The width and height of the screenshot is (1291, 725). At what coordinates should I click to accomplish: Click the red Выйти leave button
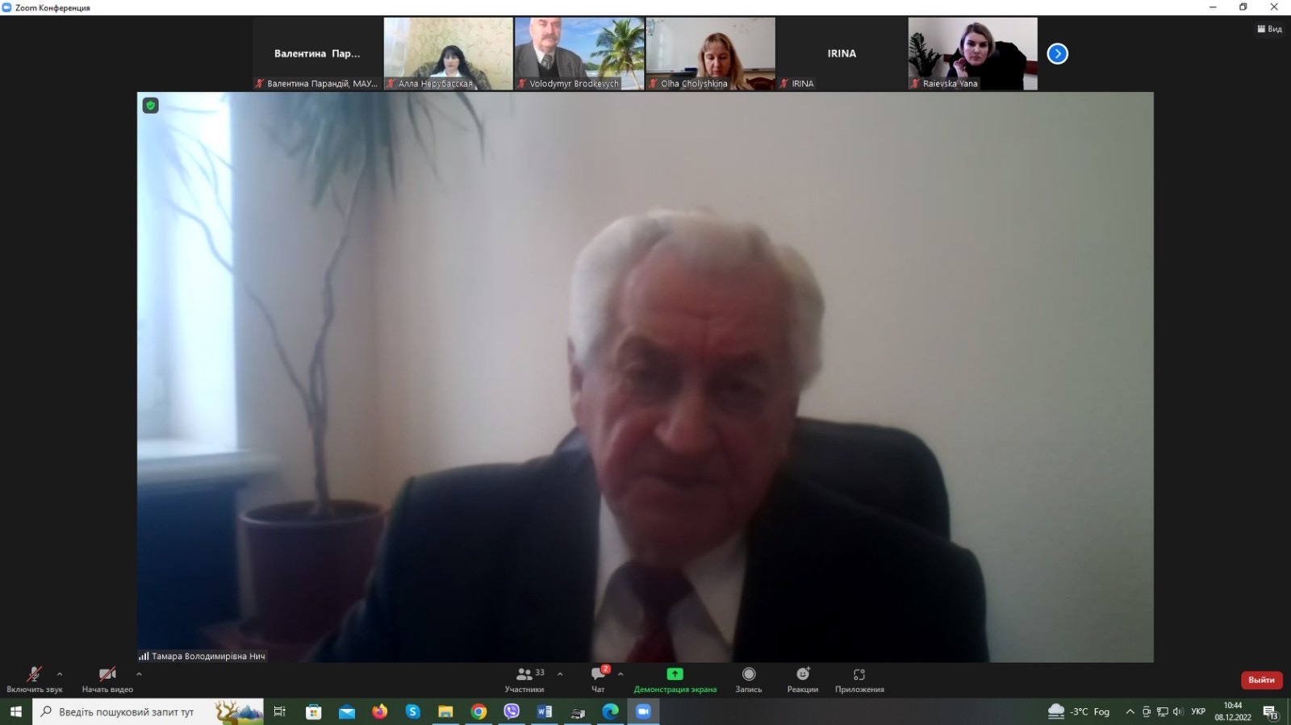[1261, 680]
